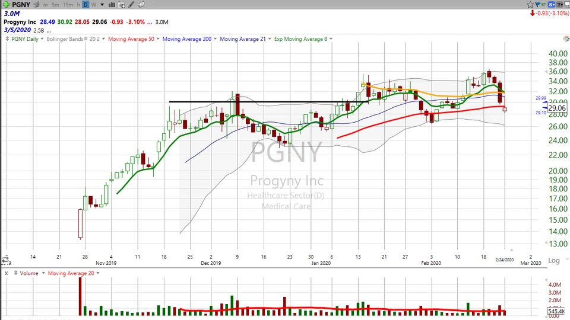This screenshot has width=570, height=320.
Task: Switch to the 1-minute m timeframe
Action: 46,5
